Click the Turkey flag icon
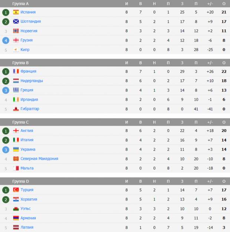The image size is (230, 232). coord(16,190)
